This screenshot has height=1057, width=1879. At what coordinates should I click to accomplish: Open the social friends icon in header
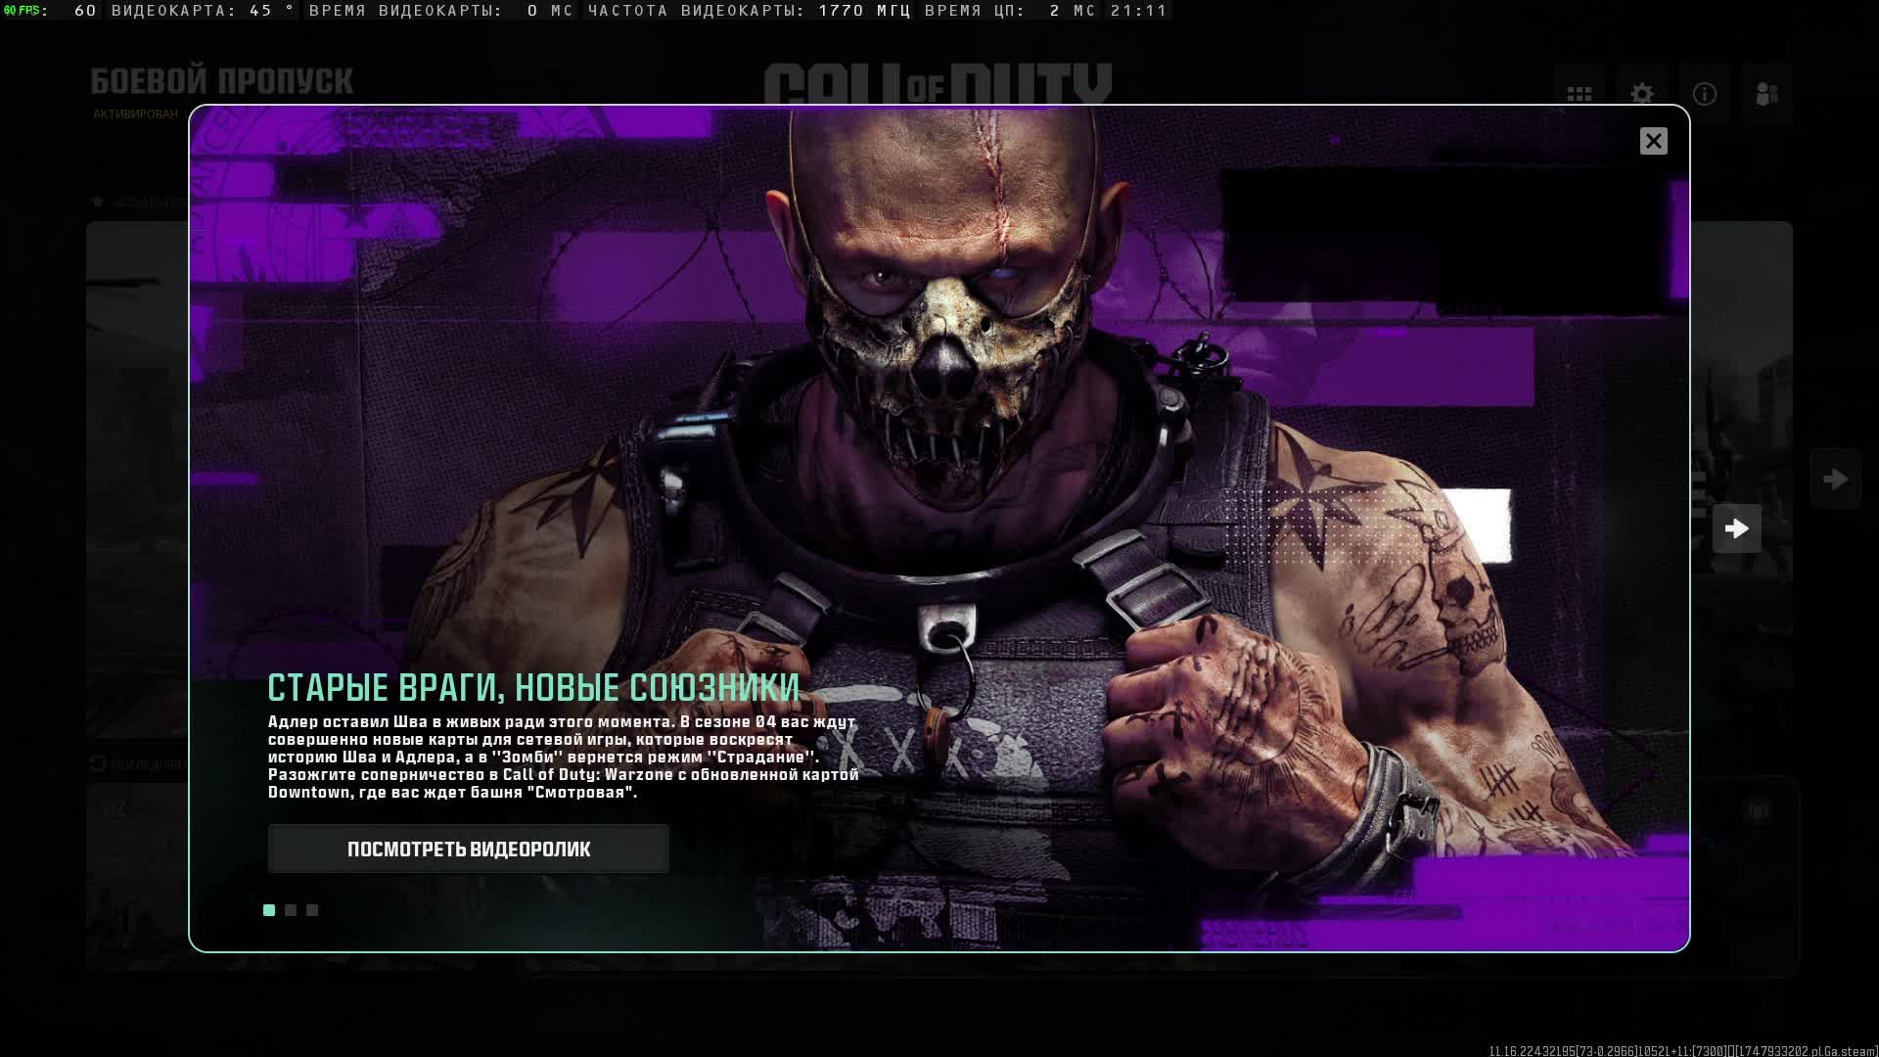click(1766, 94)
